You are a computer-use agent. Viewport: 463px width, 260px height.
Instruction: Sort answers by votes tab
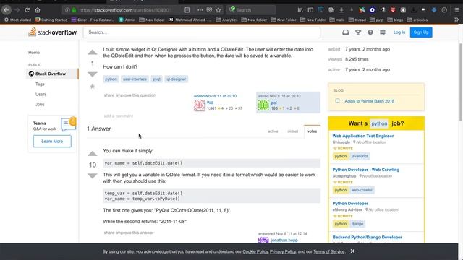click(x=312, y=131)
